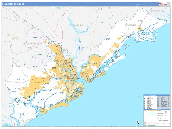Click ZIP code 29485 label

click(40, 54)
